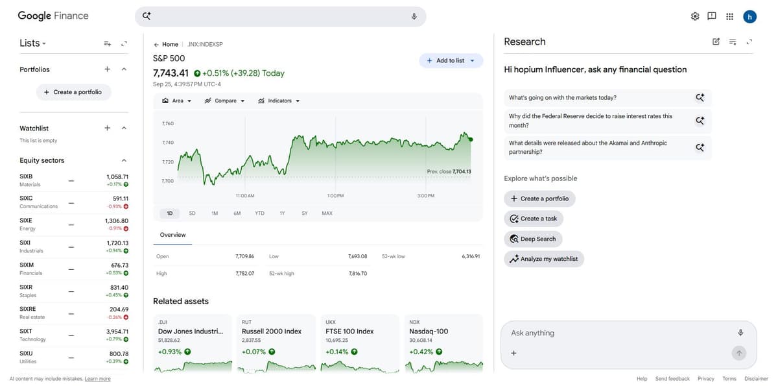778x386 pixels.
Task: Focus the top search field
Action: (x=280, y=16)
